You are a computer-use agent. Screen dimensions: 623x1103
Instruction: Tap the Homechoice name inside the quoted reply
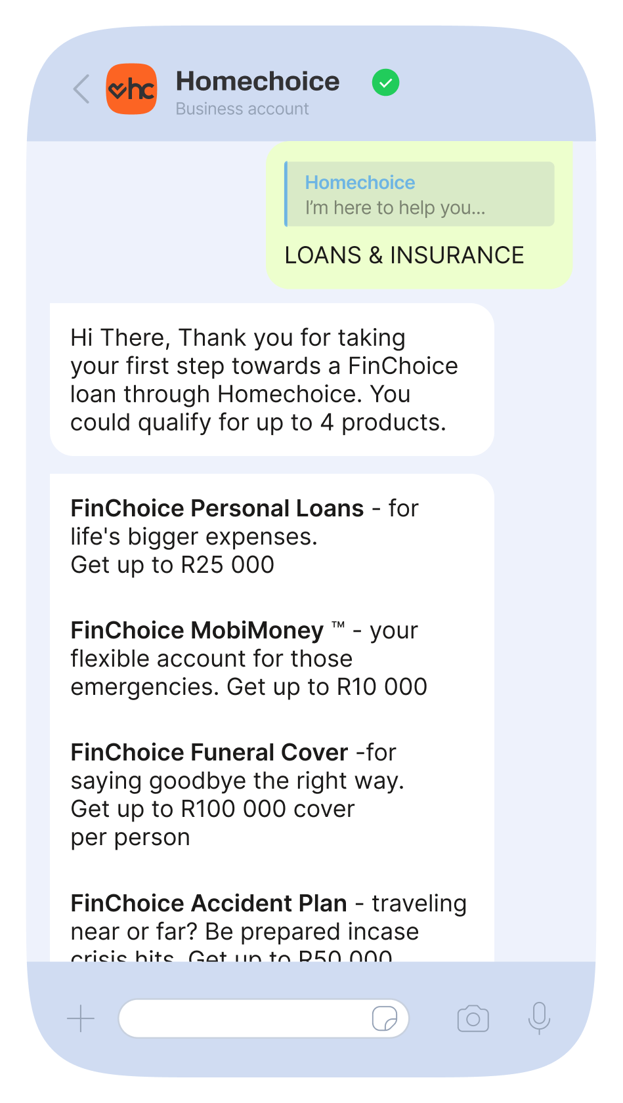click(x=360, y=182)
